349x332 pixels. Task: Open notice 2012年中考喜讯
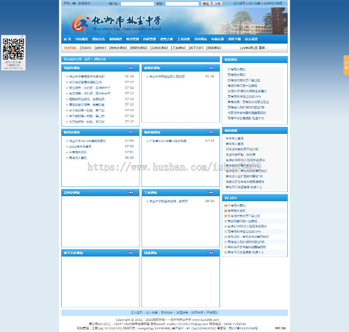80,147
